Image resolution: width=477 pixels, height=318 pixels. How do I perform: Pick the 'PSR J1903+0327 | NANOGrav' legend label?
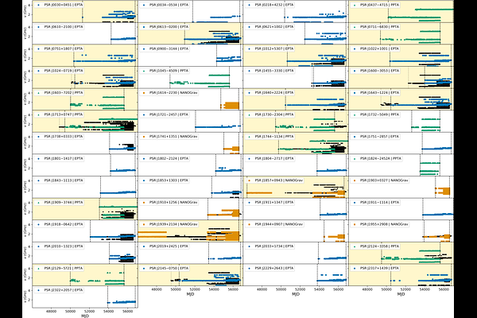[384, 180]
